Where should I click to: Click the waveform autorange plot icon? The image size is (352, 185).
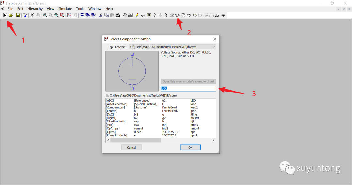click(x=69, y=15)
